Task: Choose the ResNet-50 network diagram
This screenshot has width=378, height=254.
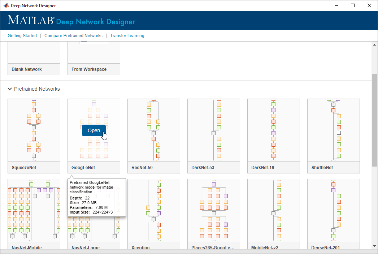Action: point(154,130)
